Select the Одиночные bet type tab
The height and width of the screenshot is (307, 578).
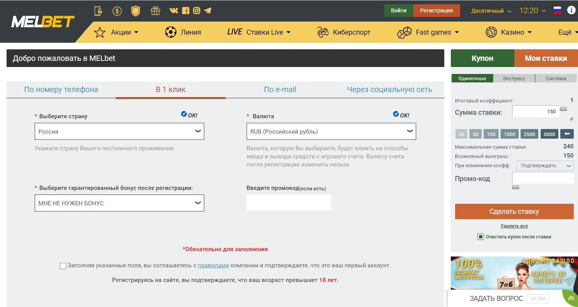[472, 78]
